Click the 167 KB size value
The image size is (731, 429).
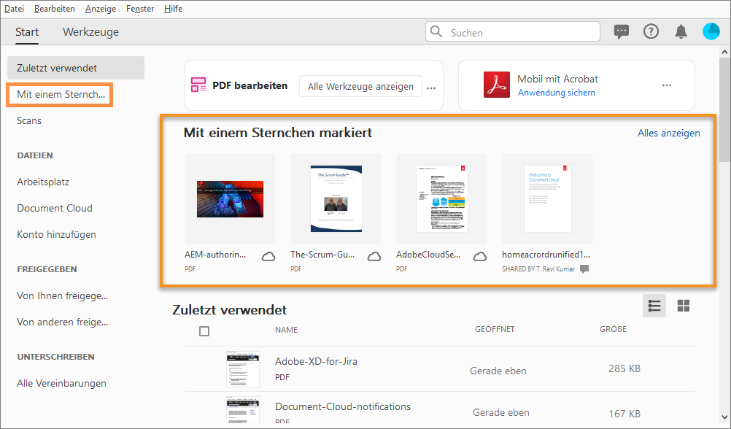[624, 414]
